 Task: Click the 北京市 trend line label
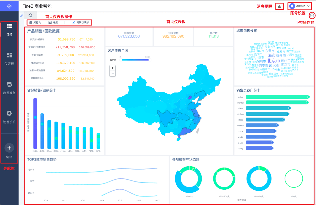coord(31,170)
